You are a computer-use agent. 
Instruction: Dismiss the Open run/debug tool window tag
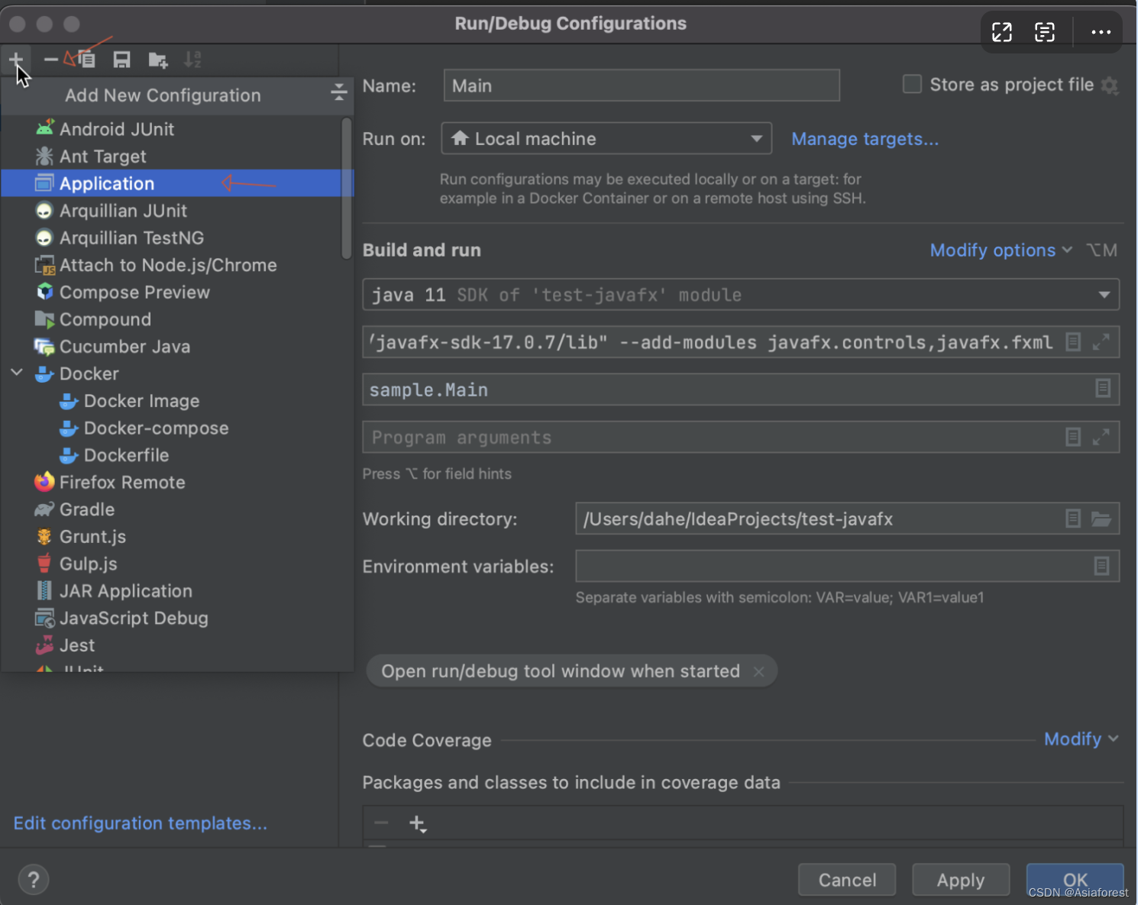pyautogui.click(x=759, y=671)
